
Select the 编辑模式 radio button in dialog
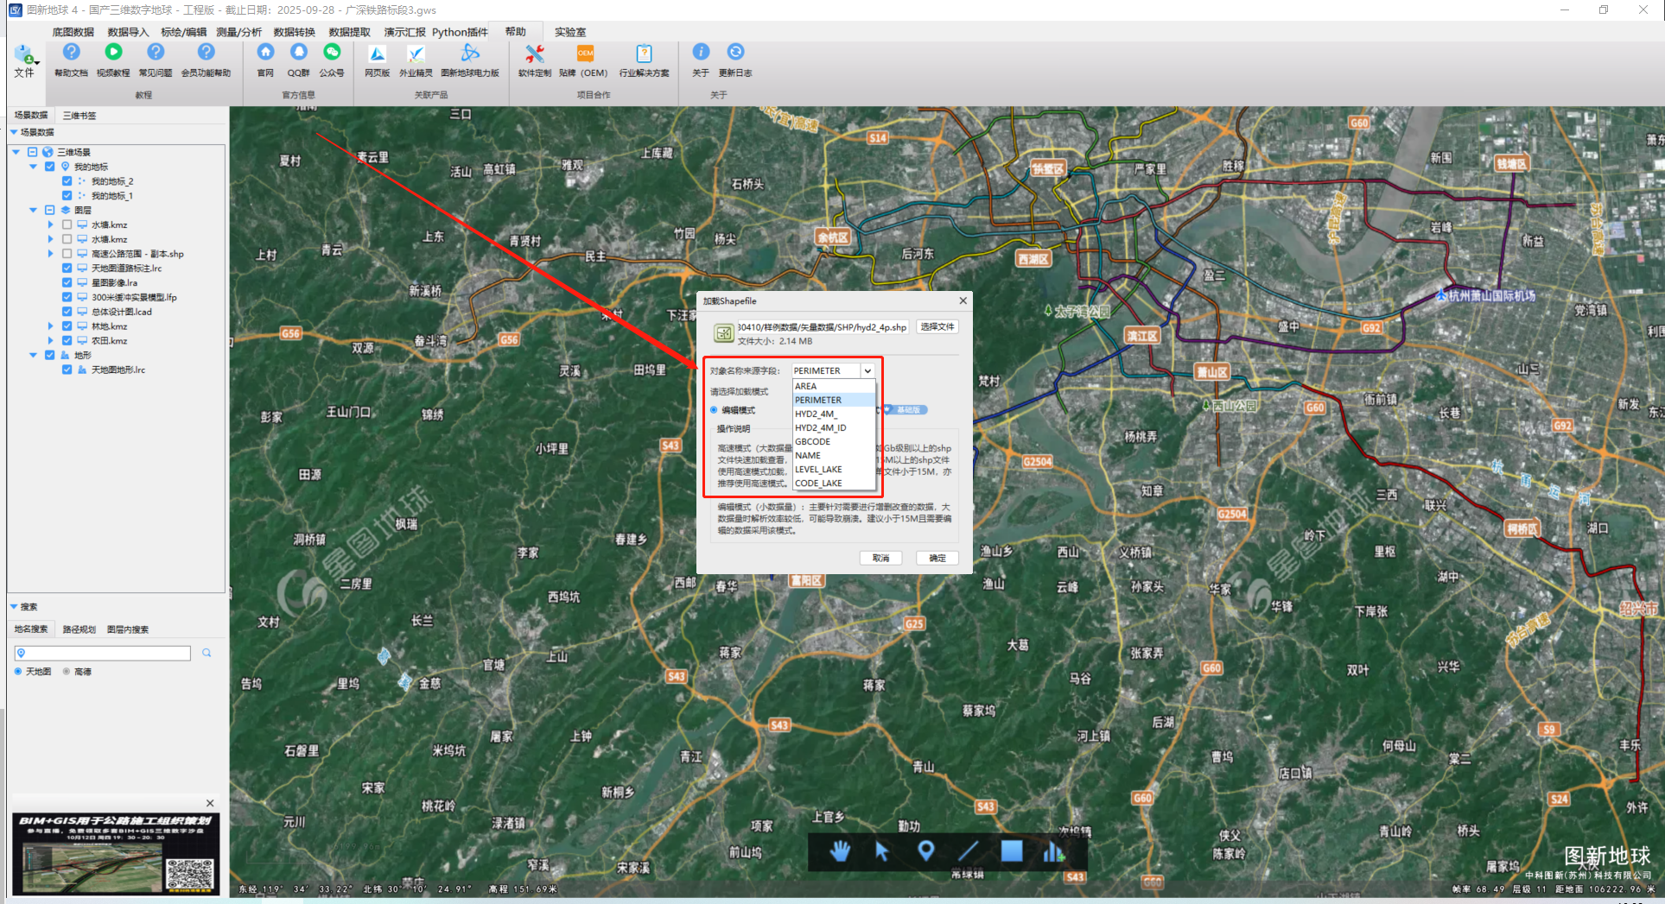(x=714, y=410)
